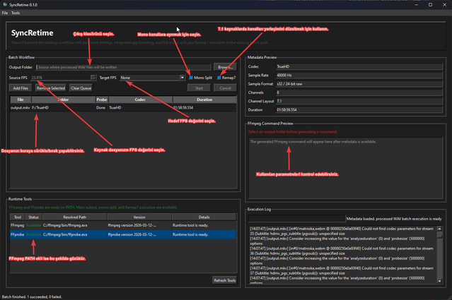Screen dimensions: 452x300
Task: Click the 'Batch finished' status bar text
Action: click(x=32, y=297)
